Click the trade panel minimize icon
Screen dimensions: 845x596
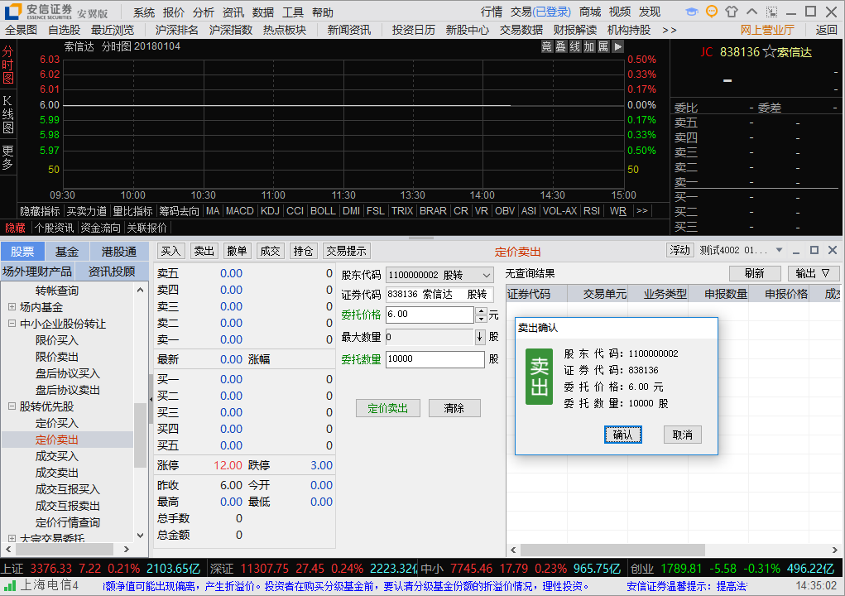[796, 251]
